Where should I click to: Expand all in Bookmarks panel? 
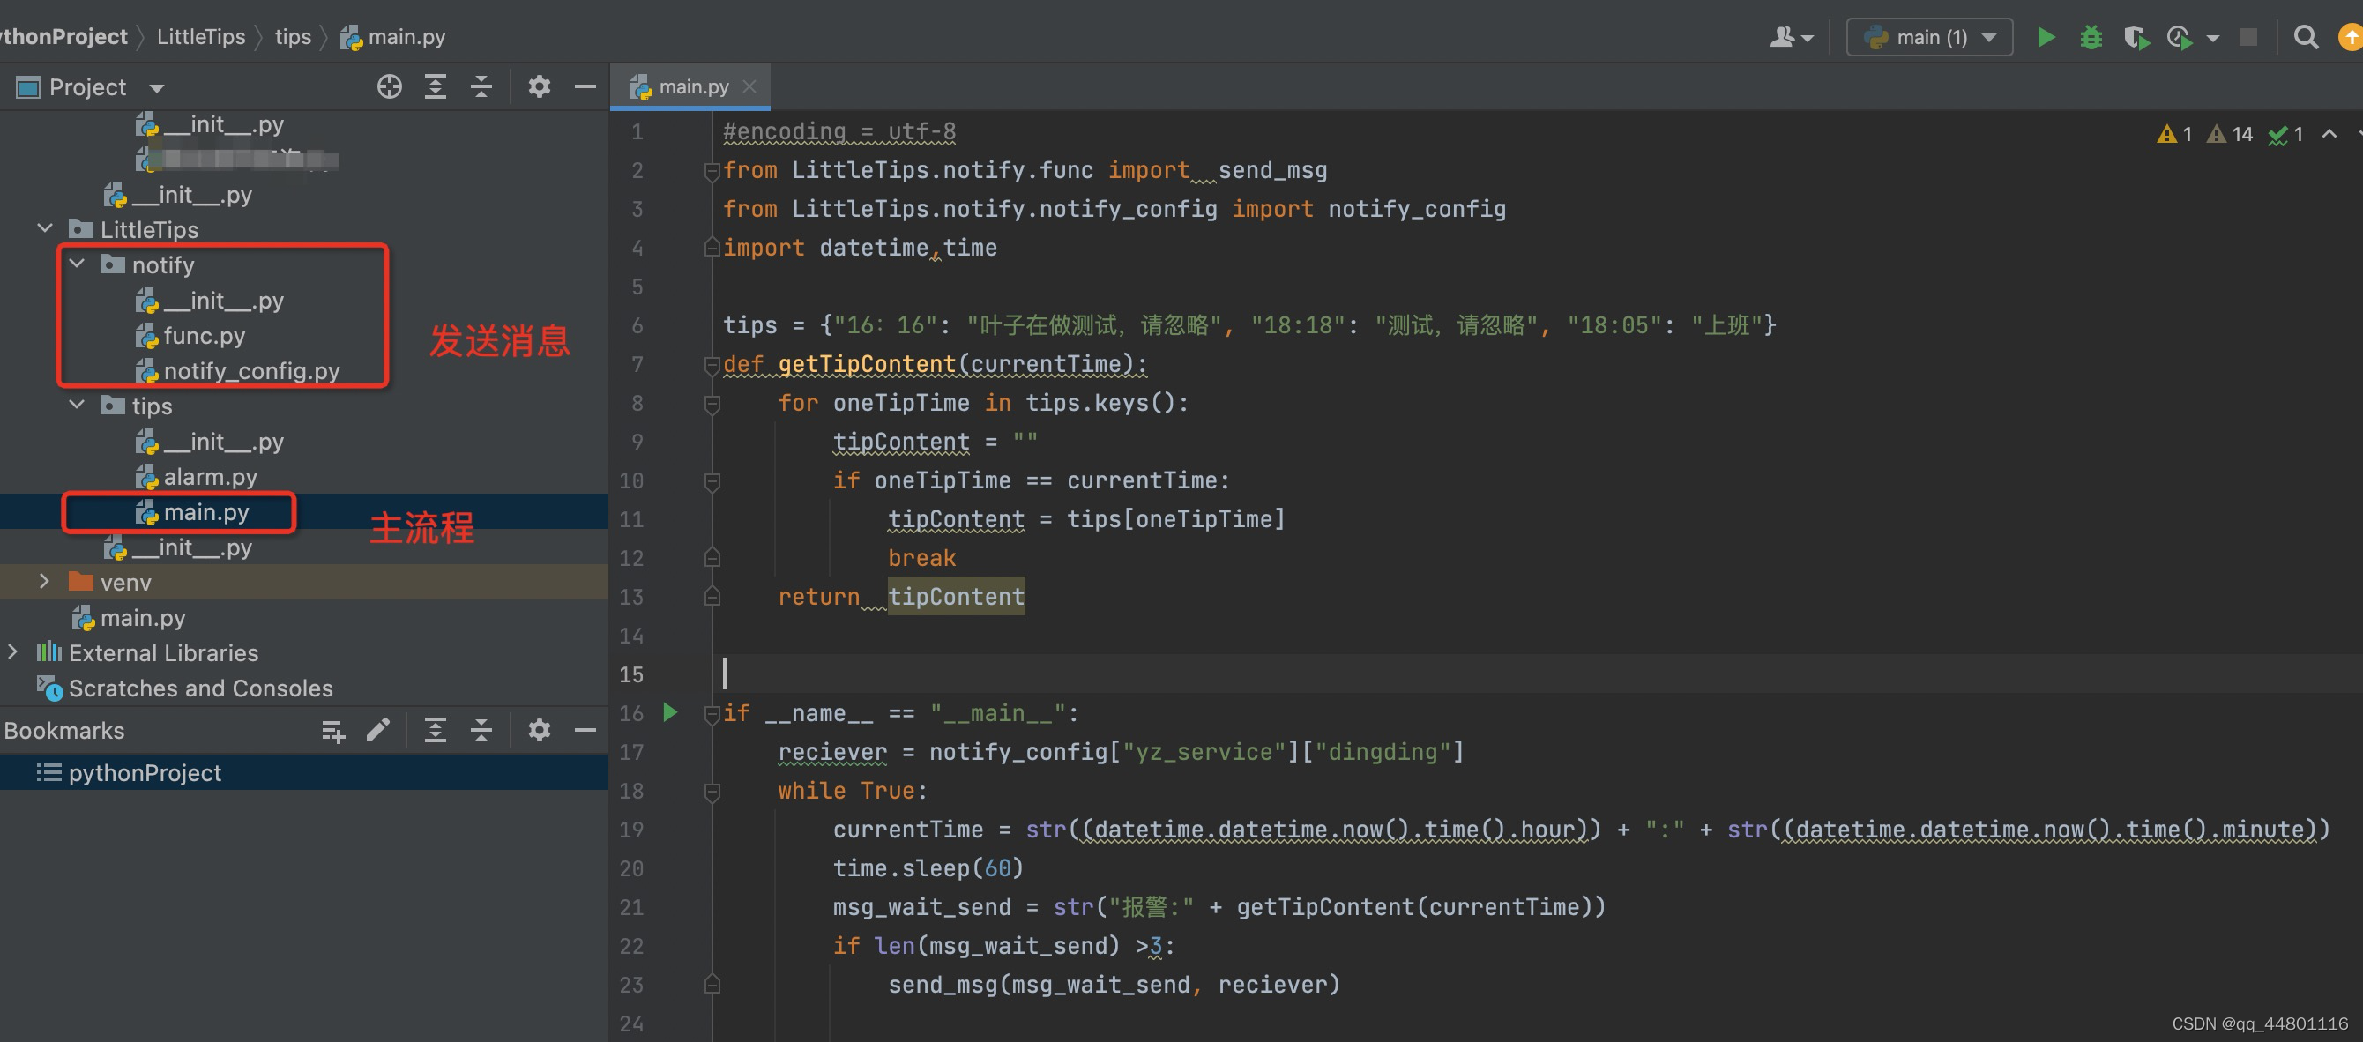click(x=435, y=731)
